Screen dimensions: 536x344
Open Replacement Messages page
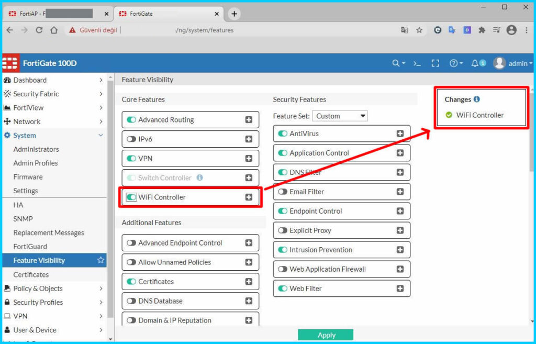coord(49,232)
